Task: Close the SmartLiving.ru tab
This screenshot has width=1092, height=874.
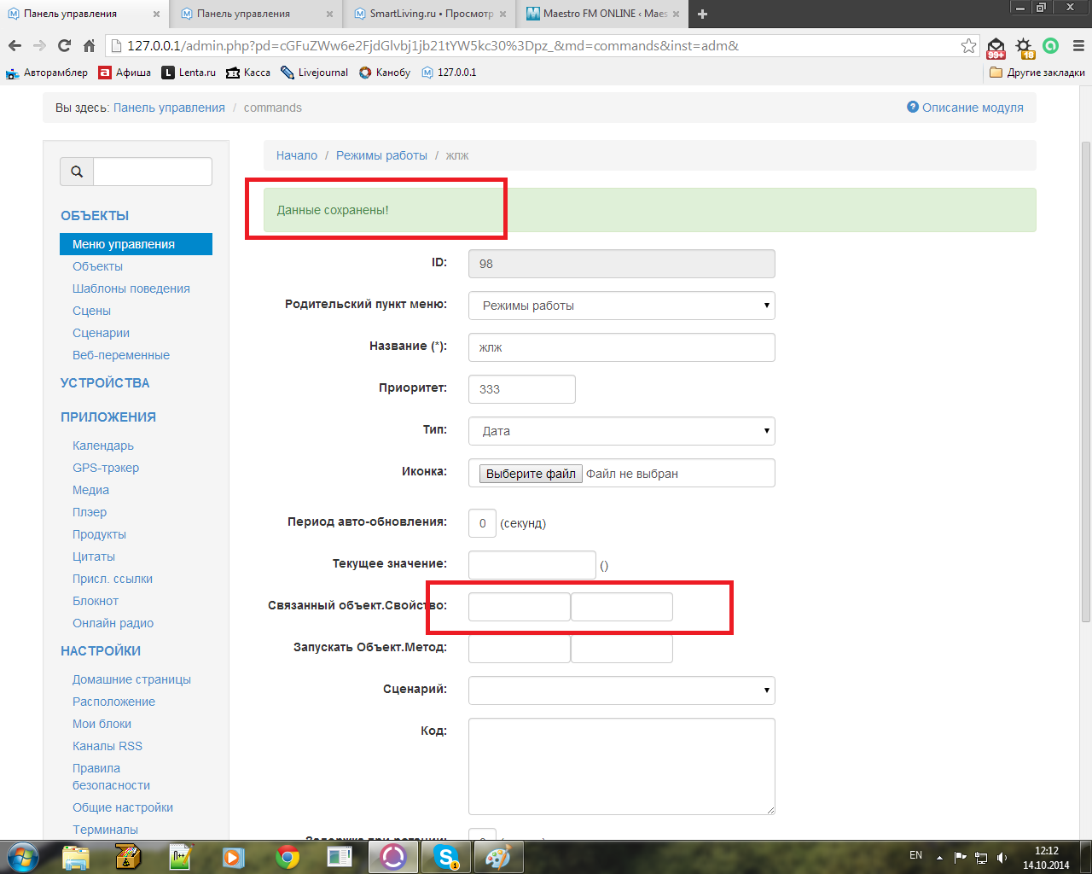Action: tap(502, 14)
